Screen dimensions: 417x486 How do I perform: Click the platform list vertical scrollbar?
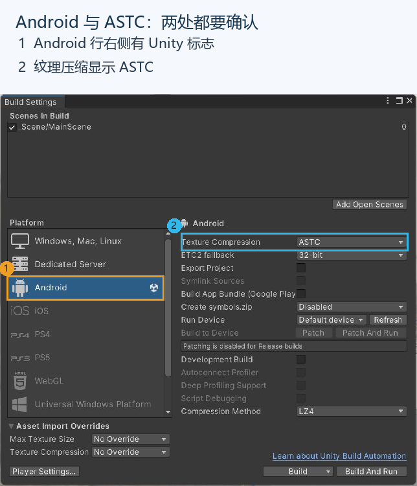168,307
